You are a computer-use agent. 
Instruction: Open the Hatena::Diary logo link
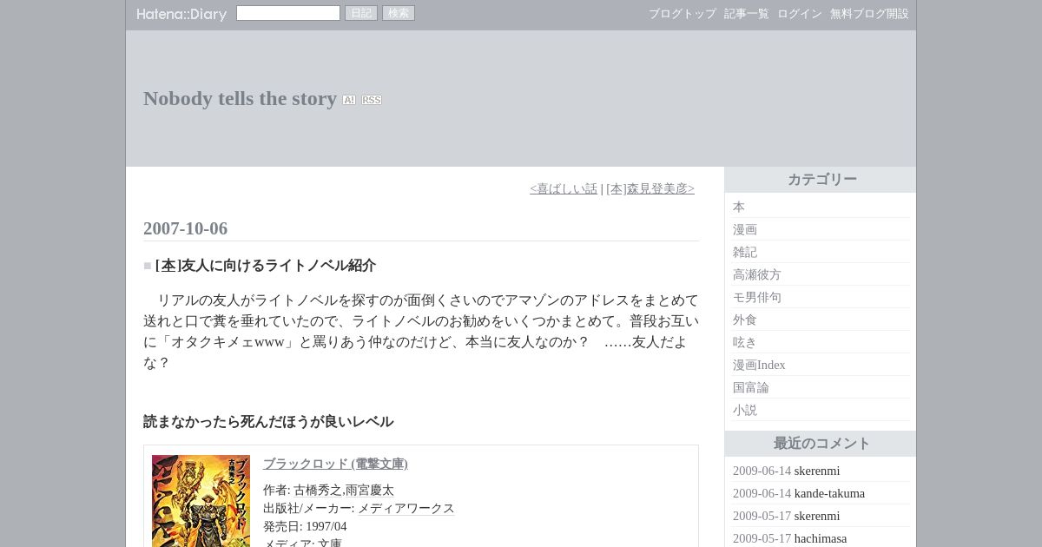coord(181,14)
